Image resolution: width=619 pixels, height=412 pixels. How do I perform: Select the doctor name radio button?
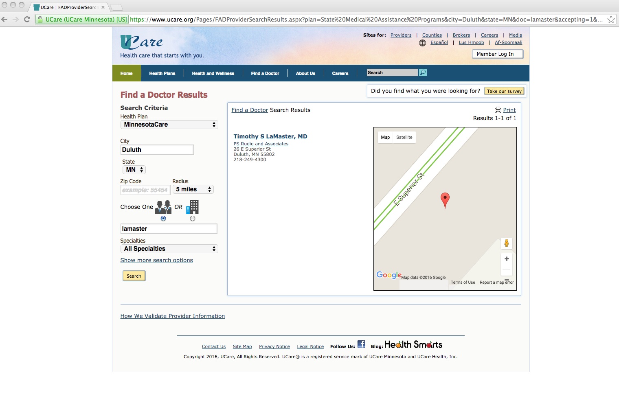[x=163, y=219]
